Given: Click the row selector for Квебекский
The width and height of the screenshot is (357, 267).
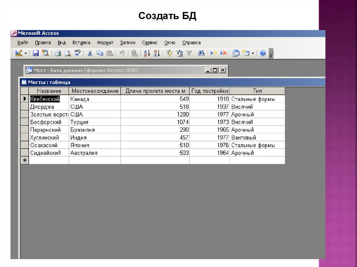Looking at the screenshot, I should click(25, 99).
